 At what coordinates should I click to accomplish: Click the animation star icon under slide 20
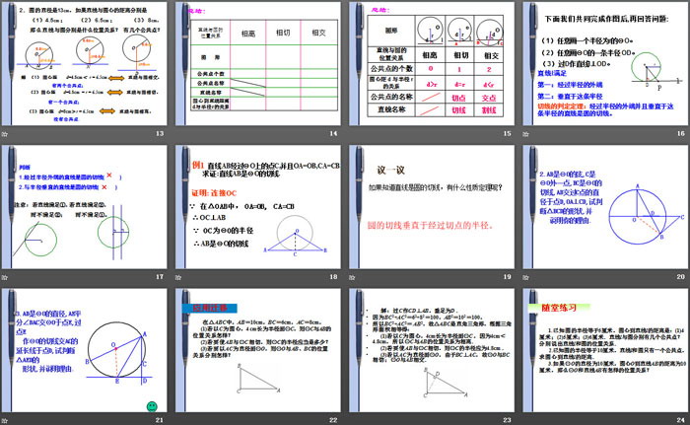tap(526, 277)
